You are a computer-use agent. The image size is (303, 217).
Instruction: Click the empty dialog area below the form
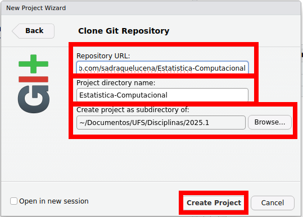click(151, 160)
